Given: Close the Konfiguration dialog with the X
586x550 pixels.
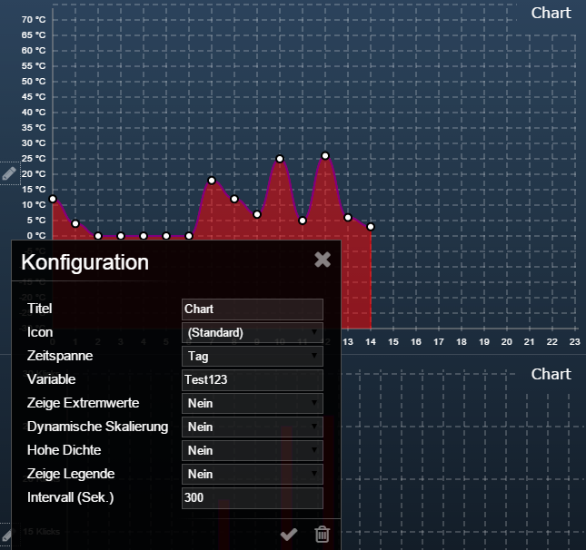Looking at the screenshot, I should point(322,260).
